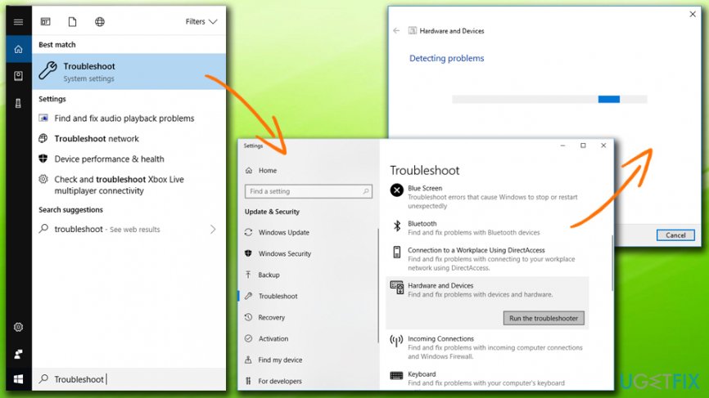Viewport: 709px width, 398px height.
Task: Click the Bluetooth symbol icon
Action: point(396,226)
